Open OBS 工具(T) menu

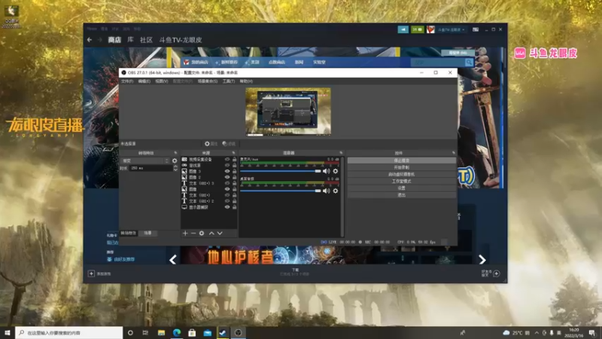pos(229,81)
